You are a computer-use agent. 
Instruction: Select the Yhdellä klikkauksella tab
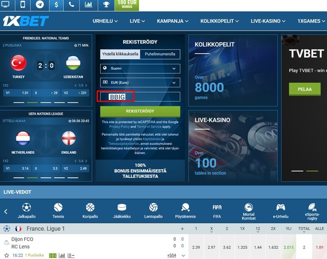point(120,54)
